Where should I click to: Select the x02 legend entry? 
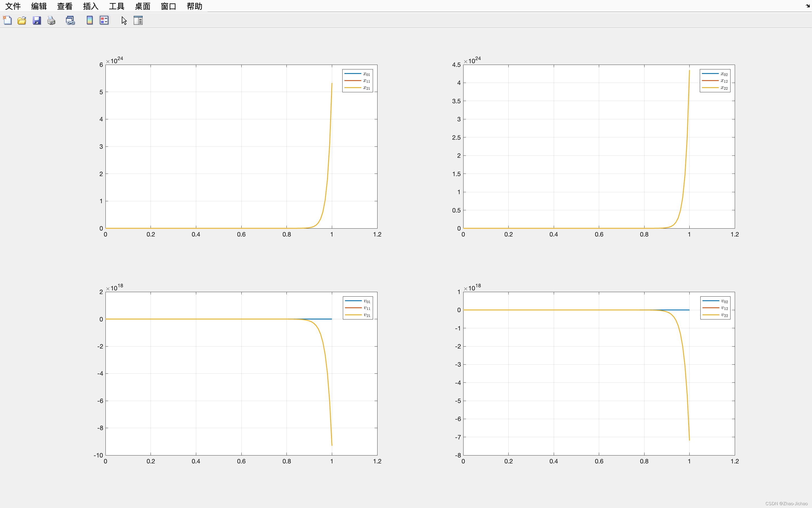point(715,74)
